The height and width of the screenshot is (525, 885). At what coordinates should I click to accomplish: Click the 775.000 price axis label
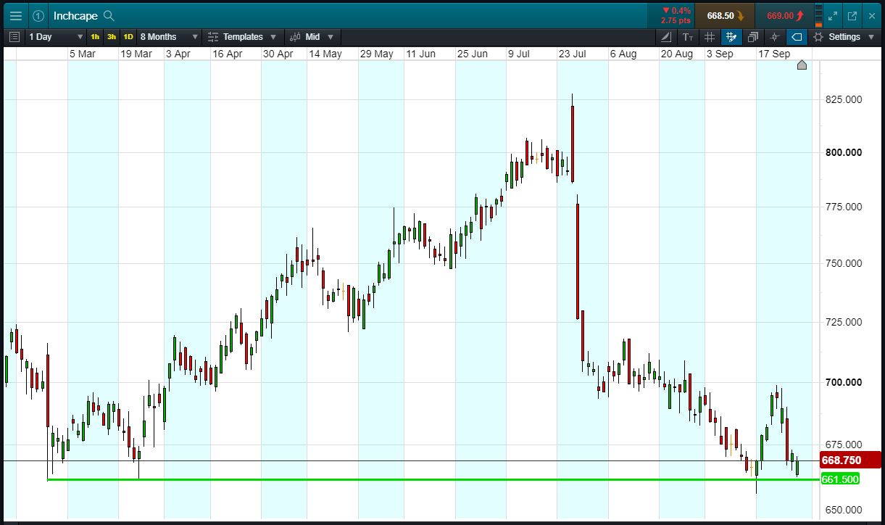pyautogui.click(x=844, y=207)
